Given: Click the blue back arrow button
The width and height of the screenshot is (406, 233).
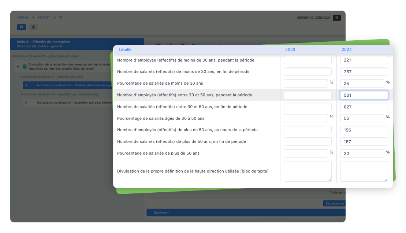Looking at the screenshot, I should 21,27.
